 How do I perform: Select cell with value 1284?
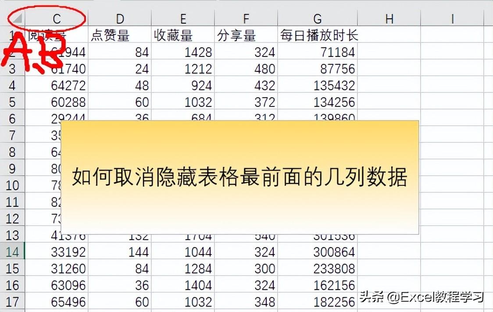click(183, 268)
